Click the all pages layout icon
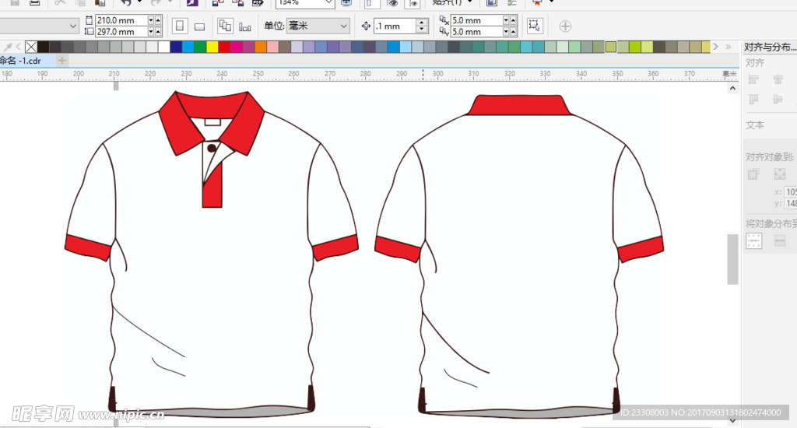Viewport: 797px width, 428px height. 225,26
